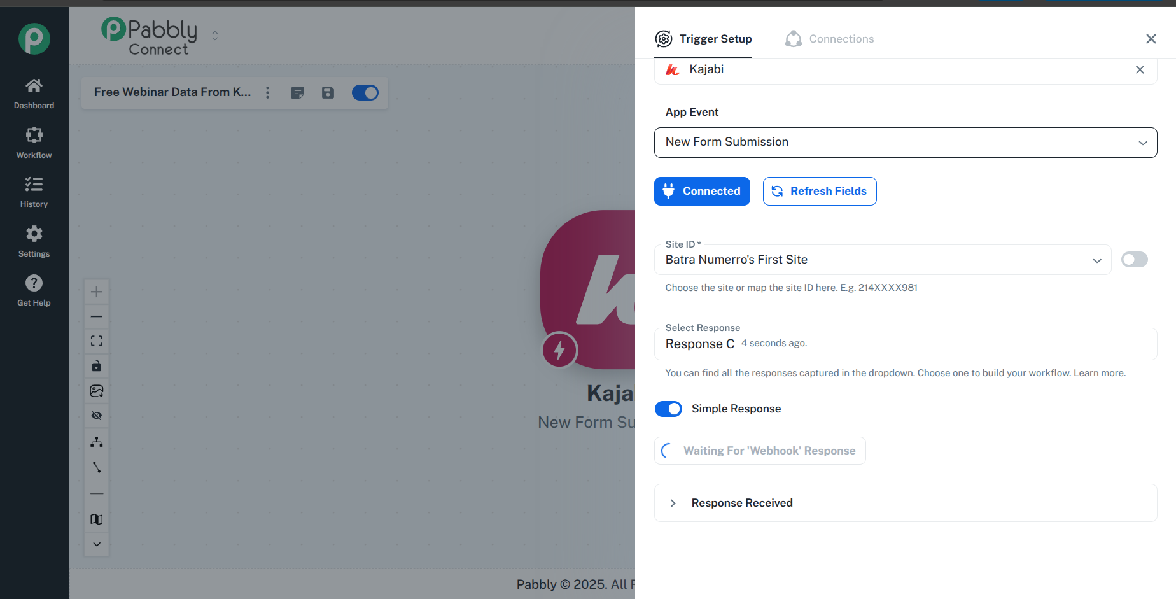The width and height of the screenshot is (1176, 599).
Task: Open the History page
Action: coord(34,192)
